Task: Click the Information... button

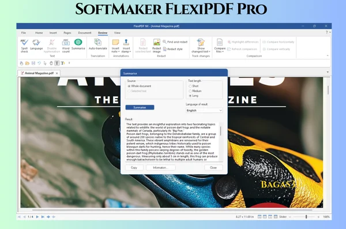Action: click(x=161, y=168)
